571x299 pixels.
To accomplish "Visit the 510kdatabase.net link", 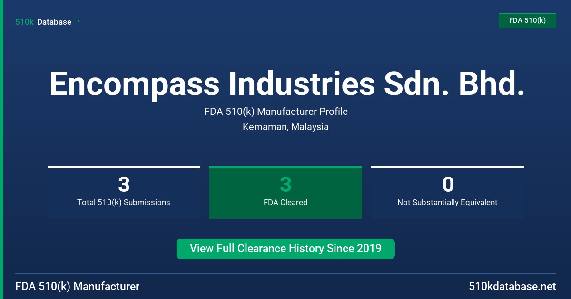I will (512, 287).
